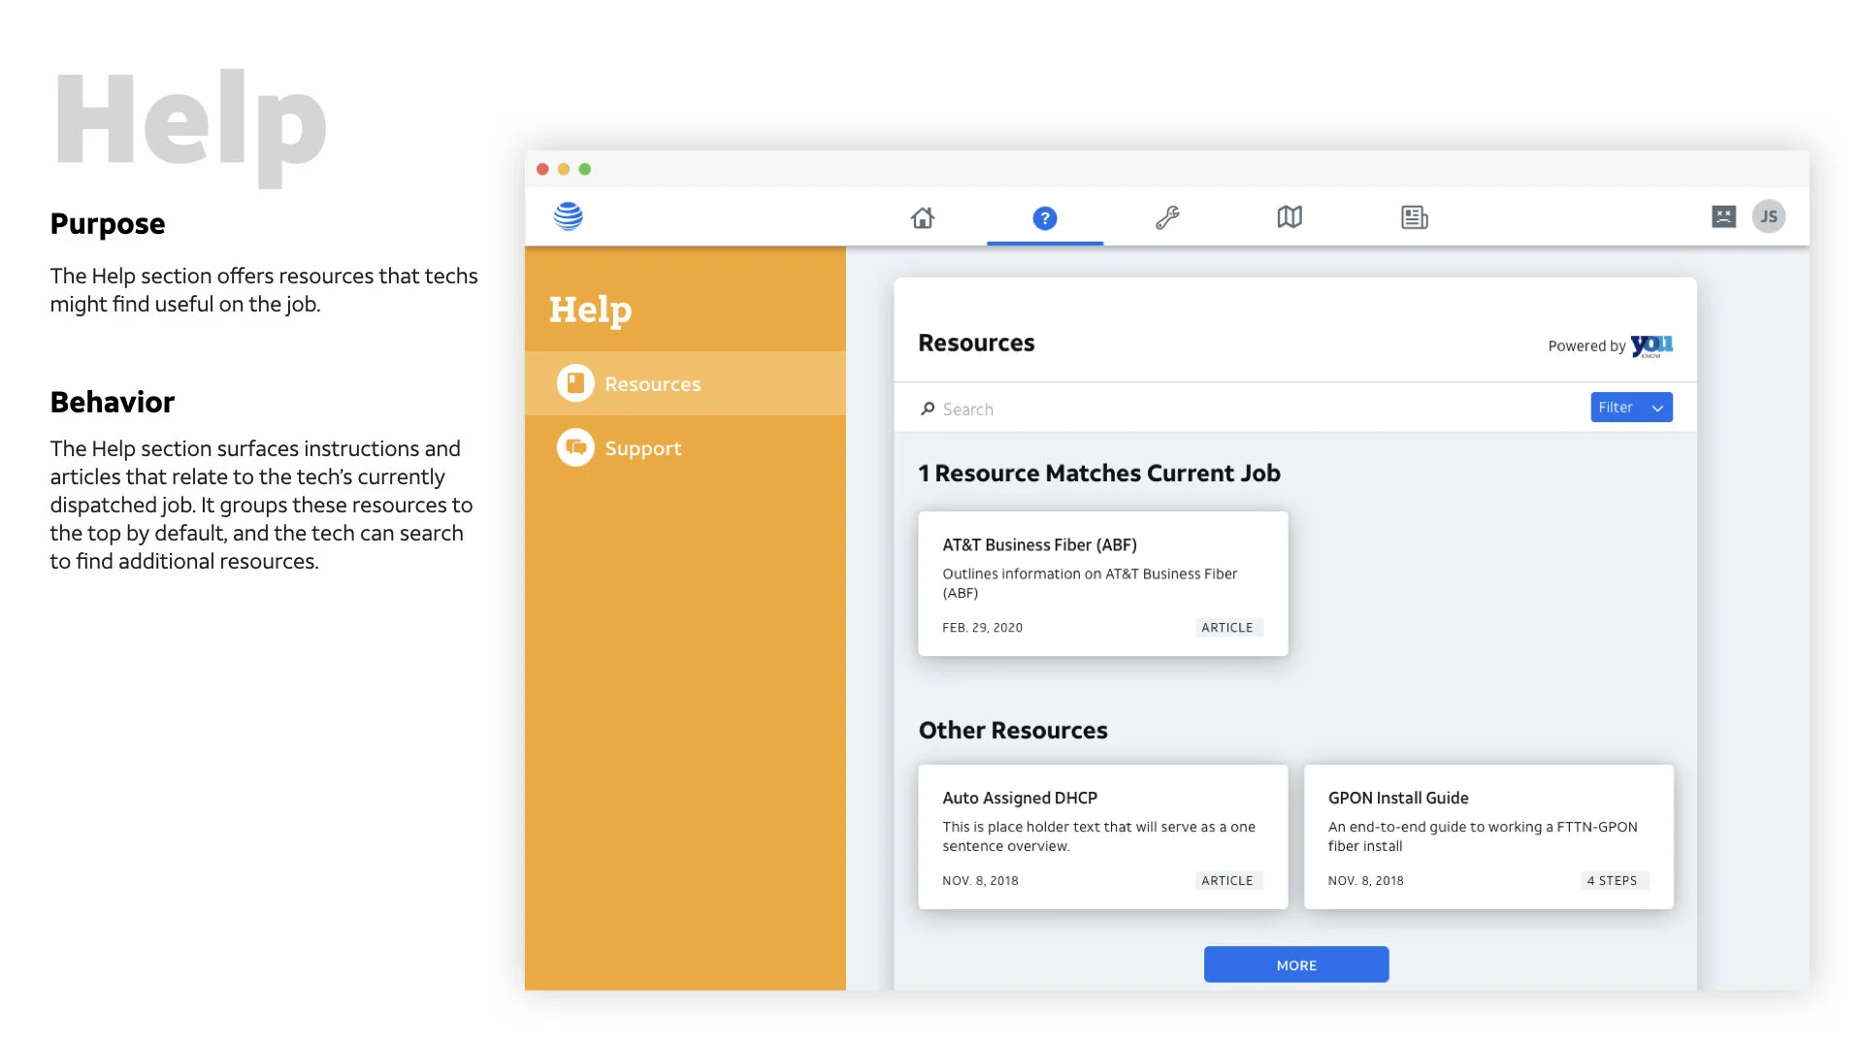This screenshot has width=1863, height=1048.
Task: Go to the Home icon
Action: pyautogui.click(x=923, y=217)
